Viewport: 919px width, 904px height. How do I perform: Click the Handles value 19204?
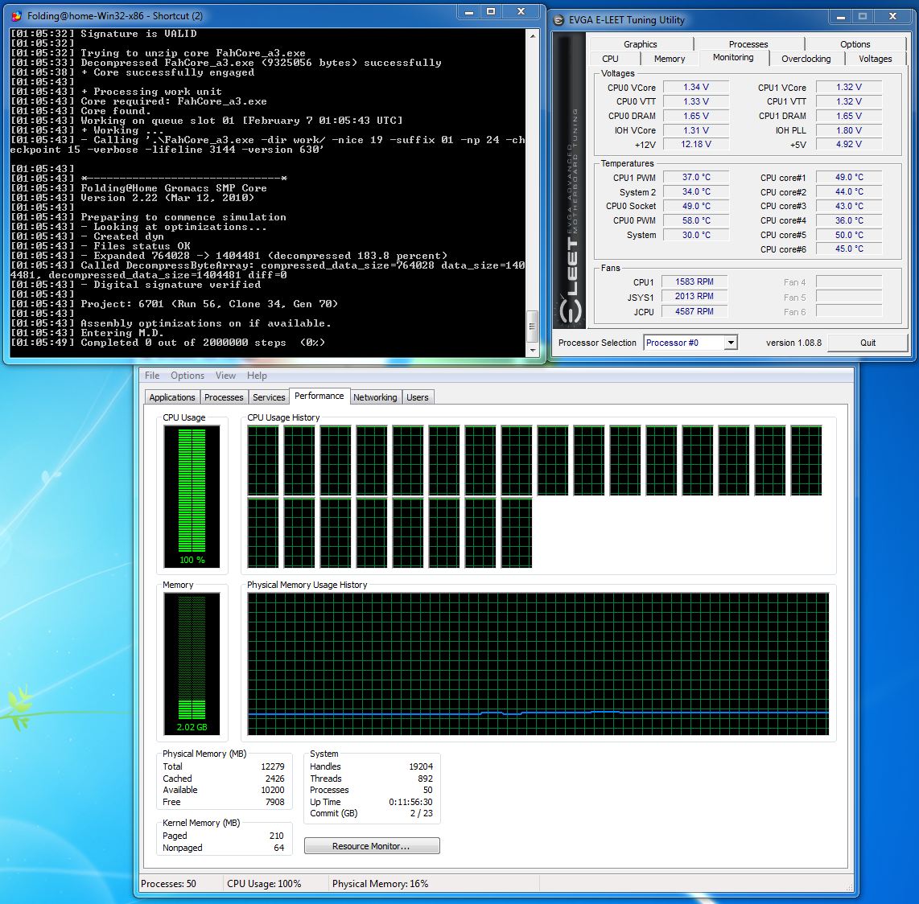421,766
